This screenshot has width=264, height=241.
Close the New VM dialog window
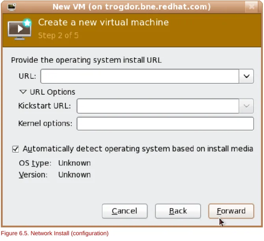[x=251, y=7]
